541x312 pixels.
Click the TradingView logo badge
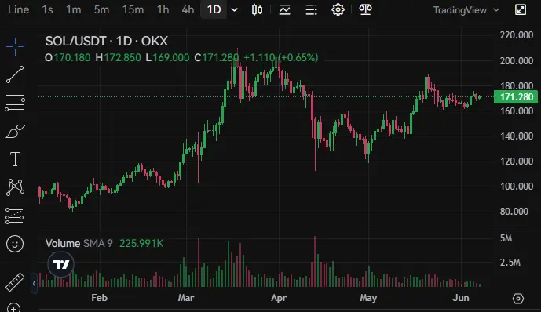60,264
